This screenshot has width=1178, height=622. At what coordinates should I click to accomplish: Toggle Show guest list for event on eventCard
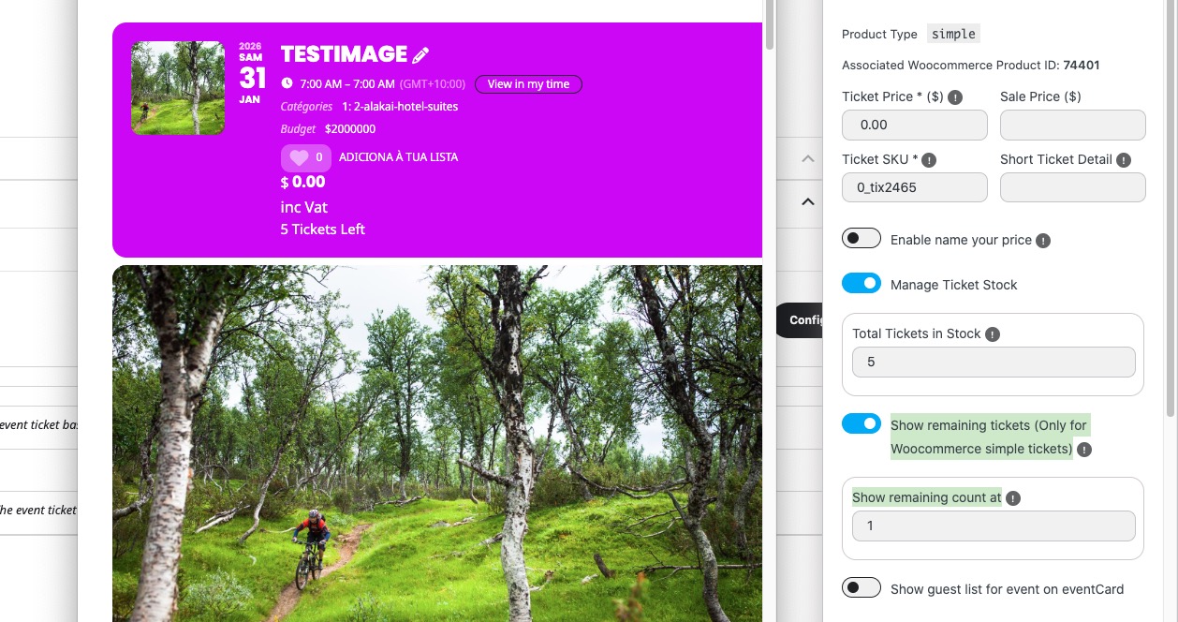(x=861, y=588)
